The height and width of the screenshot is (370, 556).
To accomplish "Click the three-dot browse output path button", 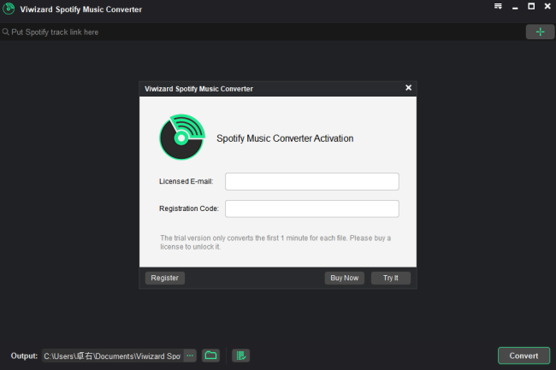I will click(x=190, y=355).
